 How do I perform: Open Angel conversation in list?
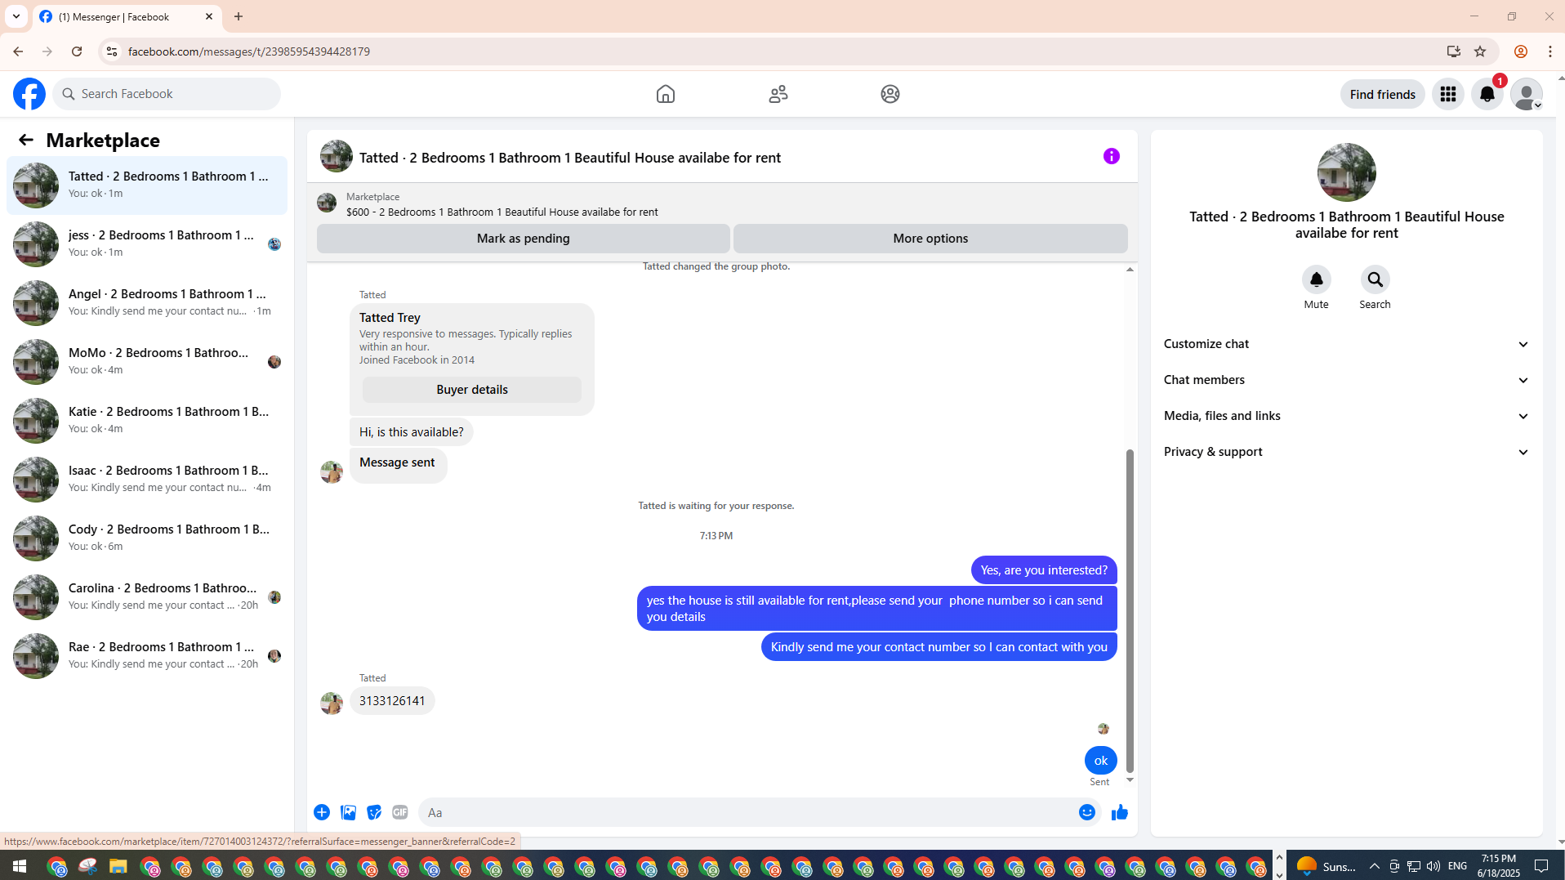coord(147,302)
